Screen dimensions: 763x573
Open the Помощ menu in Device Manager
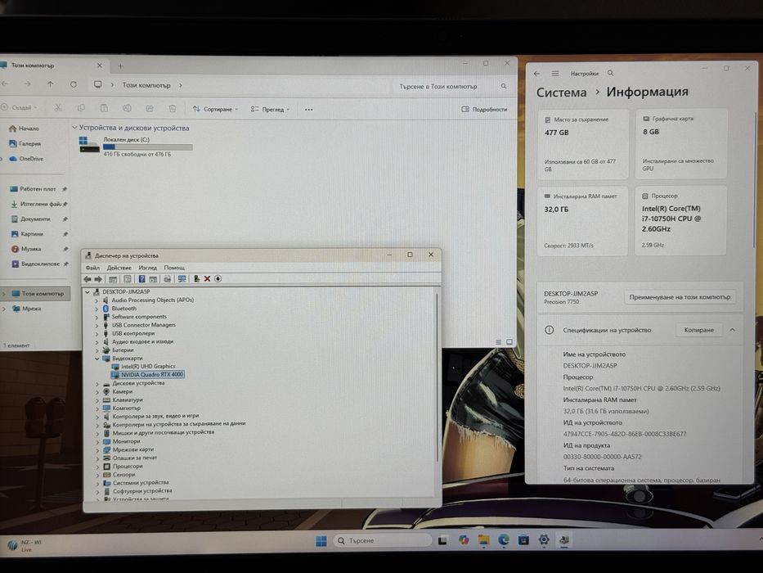point(174,268)
